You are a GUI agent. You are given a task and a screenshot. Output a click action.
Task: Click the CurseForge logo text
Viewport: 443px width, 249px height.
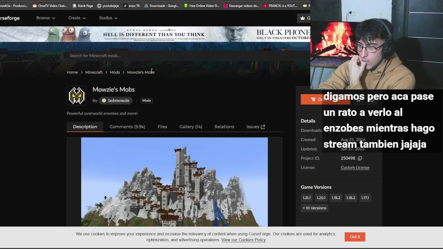coord(10,18)
